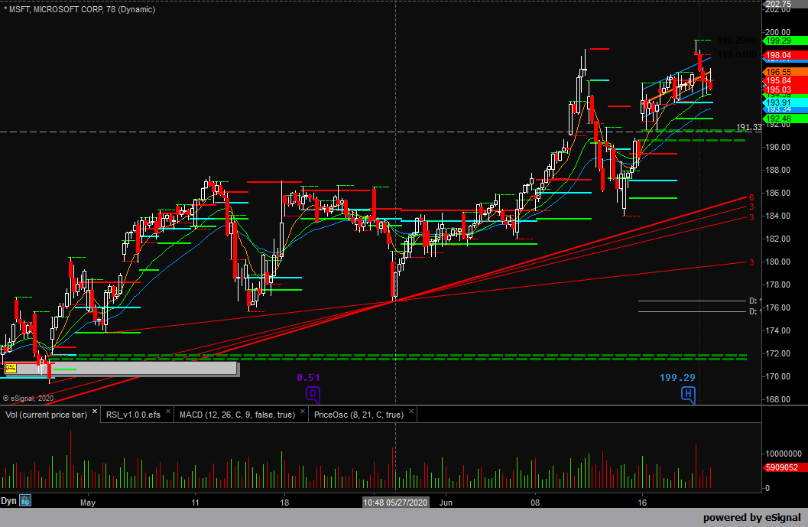Click the red 5909052 volume tag
808x527 pixels.
coord(784,467)
